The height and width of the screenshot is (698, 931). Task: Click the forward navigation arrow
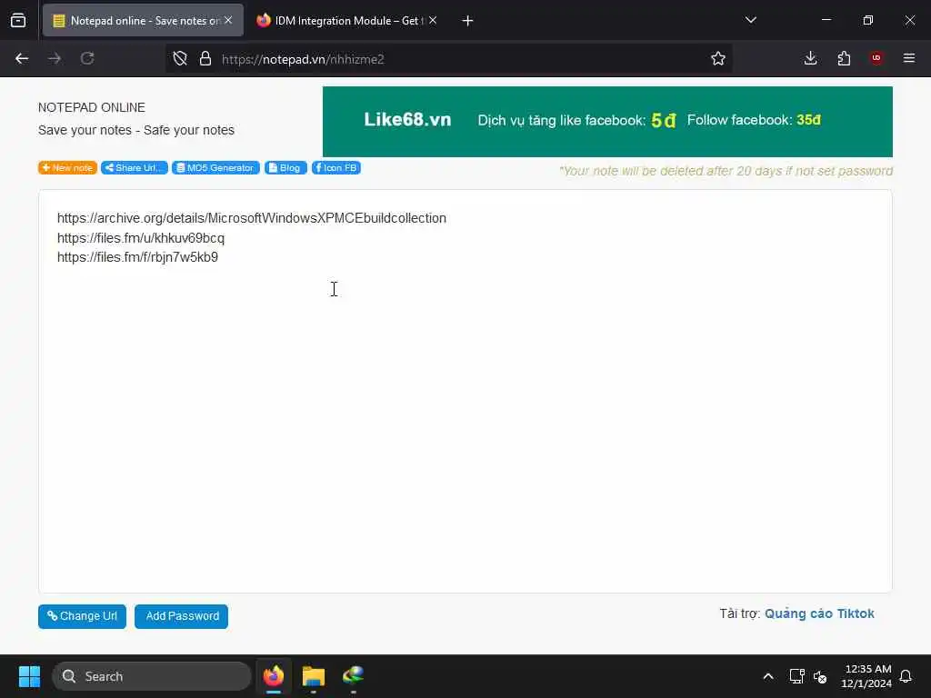55,59
